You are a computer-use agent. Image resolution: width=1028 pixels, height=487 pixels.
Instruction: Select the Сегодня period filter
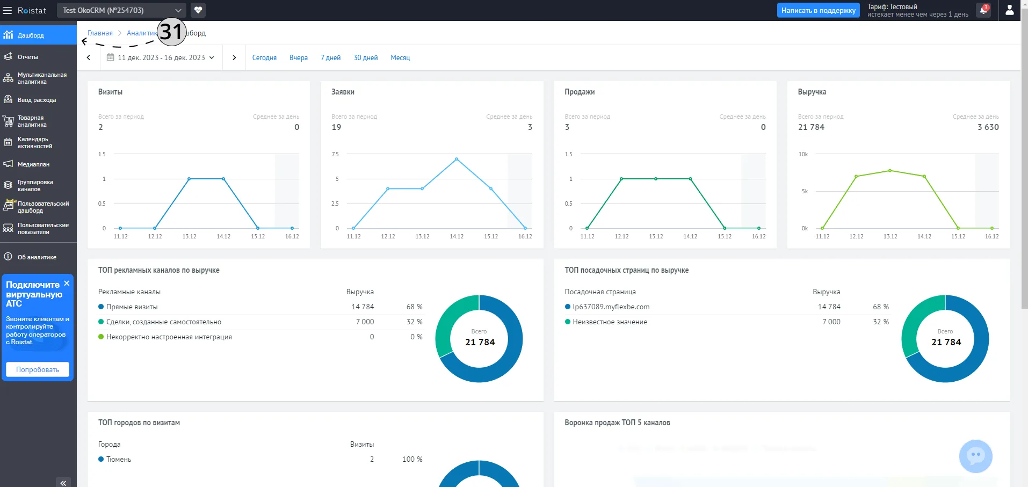coord(264,58)
